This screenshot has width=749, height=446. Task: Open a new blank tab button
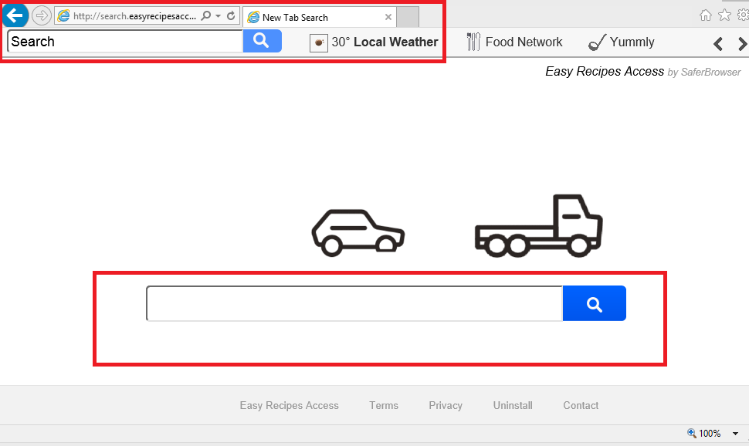coord(408,17)
